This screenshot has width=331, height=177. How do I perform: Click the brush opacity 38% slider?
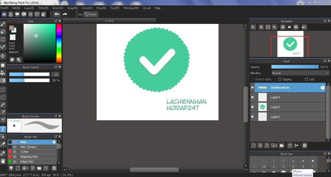pos(29,80)
